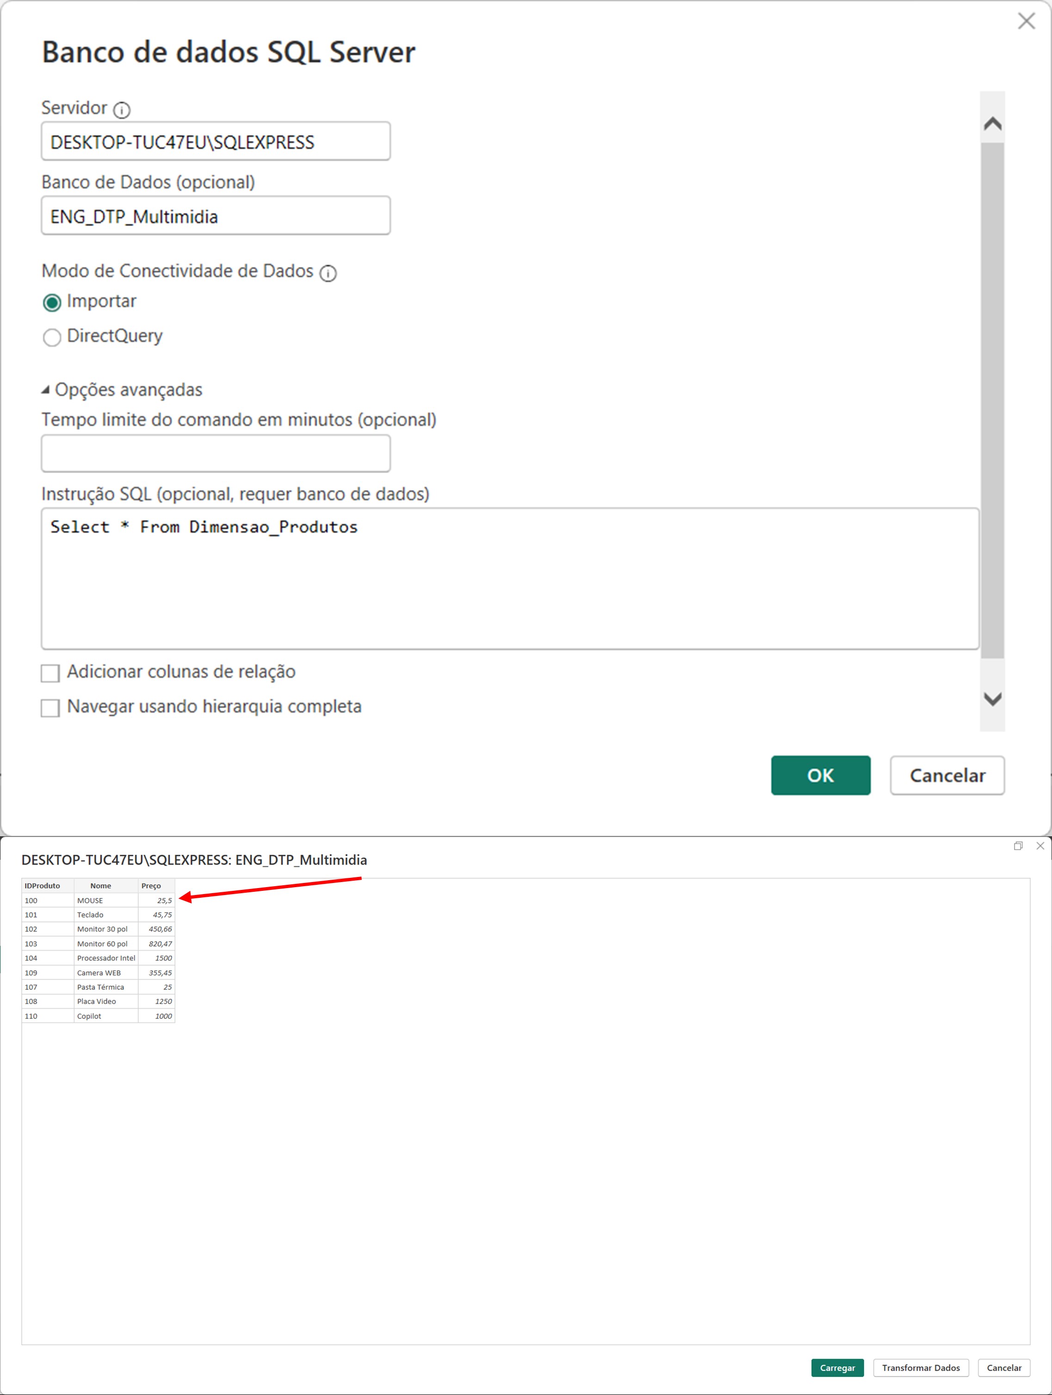Click the dialog vertical scrollbar thumb
The height and width of the screenshot is (1395, 1052).
pyautogui.click(x=993, y=401)
